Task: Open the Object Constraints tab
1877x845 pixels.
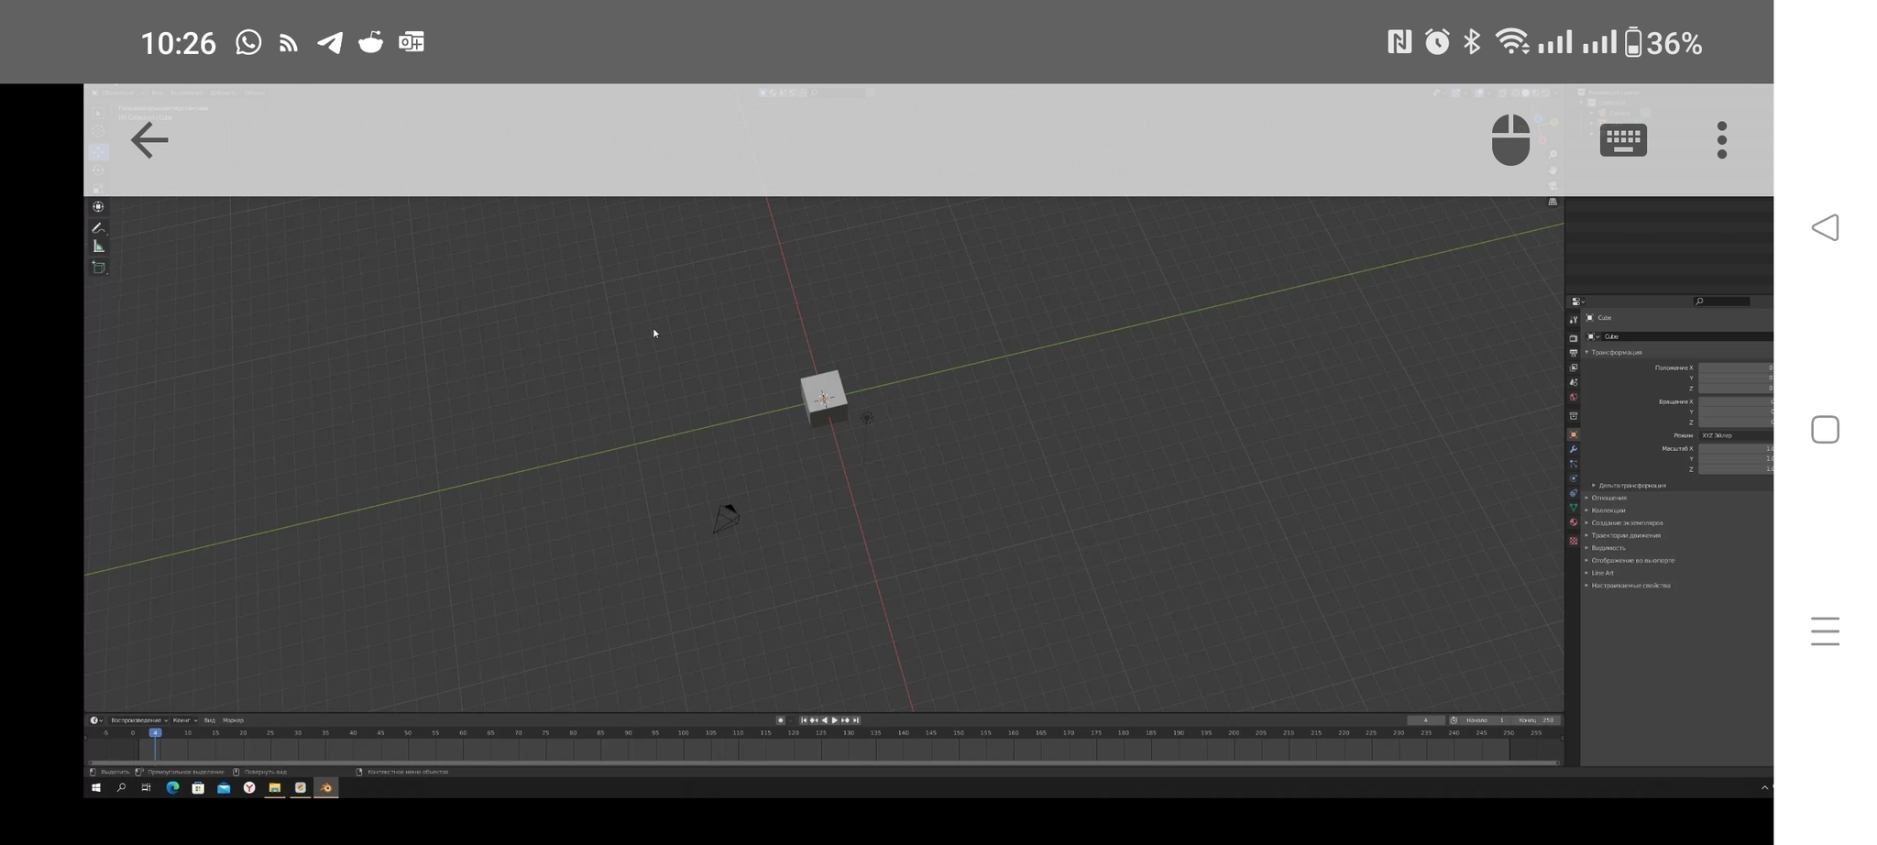Action: tap(1574, 493)
